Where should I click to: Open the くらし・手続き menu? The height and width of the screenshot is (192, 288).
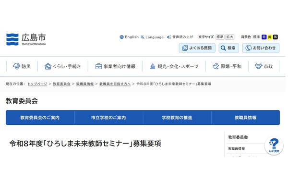[x=63, y=66]
